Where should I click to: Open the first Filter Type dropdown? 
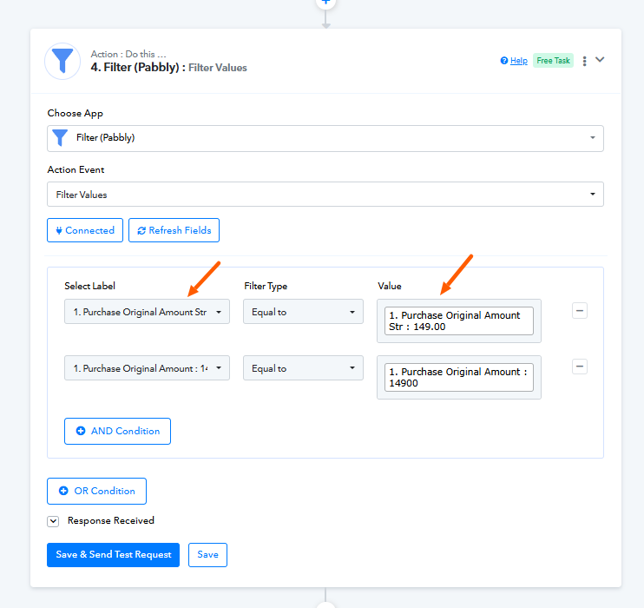(x=303, y=312)
